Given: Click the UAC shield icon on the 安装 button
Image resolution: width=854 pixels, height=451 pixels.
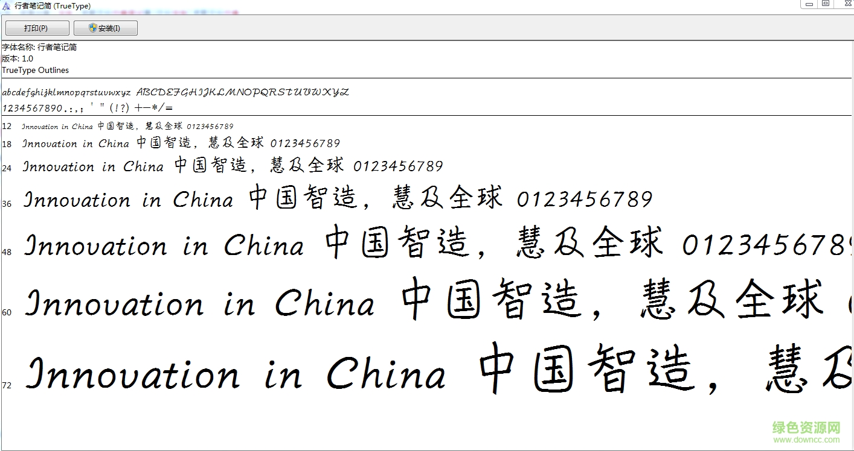Looking at the screenshot, I should (x=92, y=27).
